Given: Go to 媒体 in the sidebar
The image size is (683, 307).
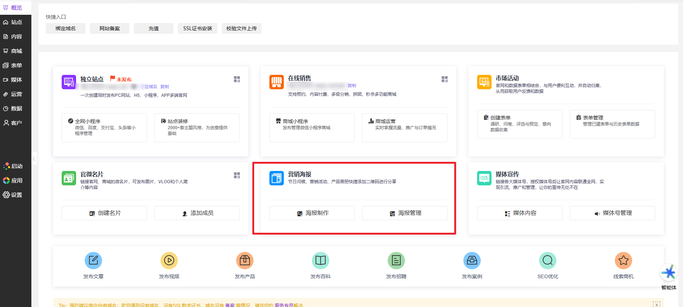Looking at the screenshot, I should pos(16,80).
